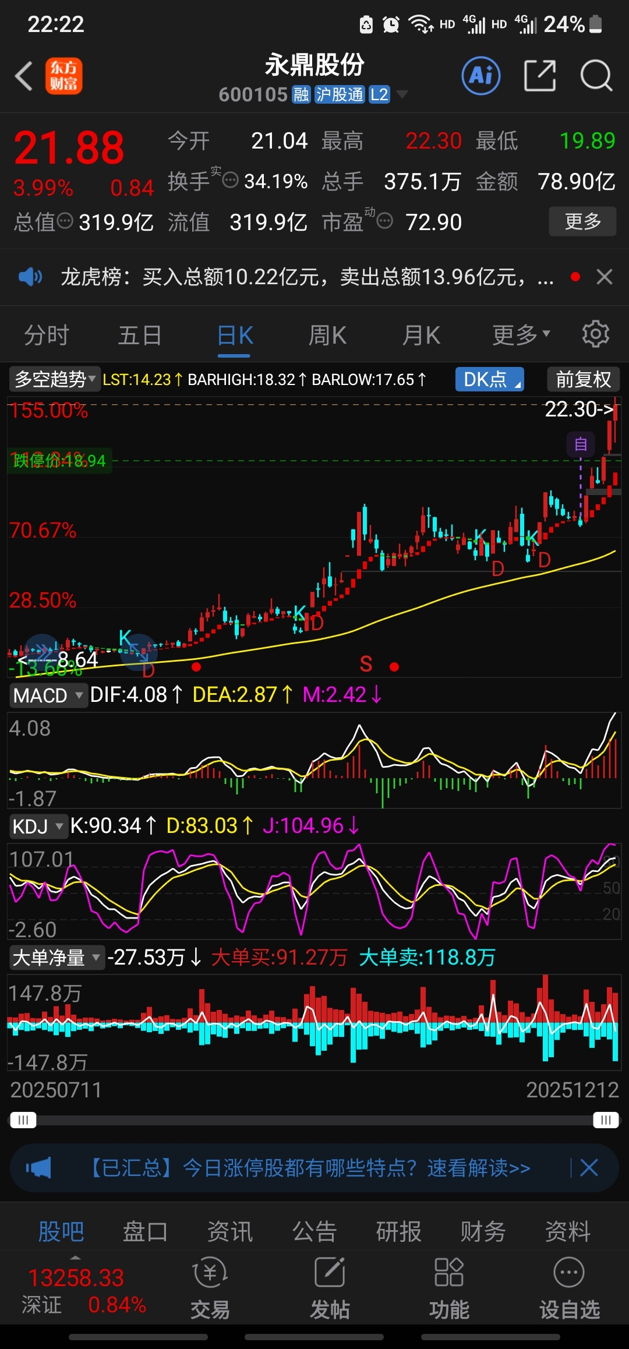Select the 日K chart tab

point(235,336)
